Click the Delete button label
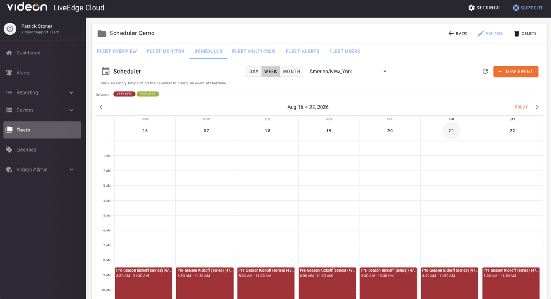Image resolution: width=551 pixels, height=299 pixels. 529,34
